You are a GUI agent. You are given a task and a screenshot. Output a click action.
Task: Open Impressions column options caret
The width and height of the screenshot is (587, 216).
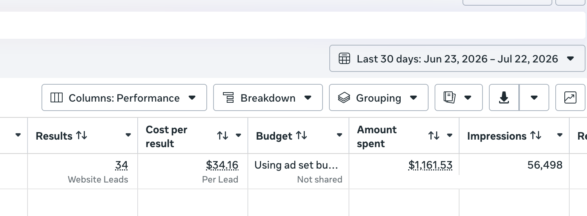coord(560,135)
